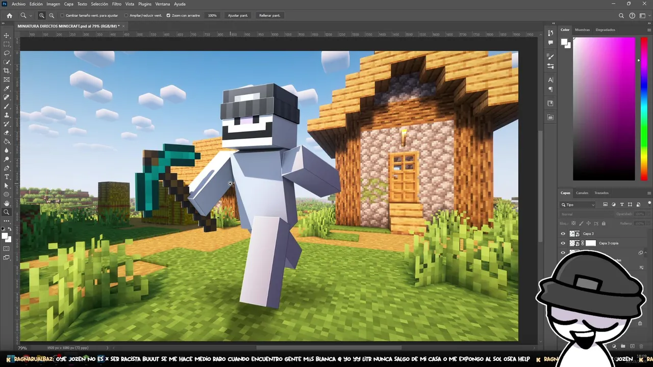
Task: Click the lock all padlock icon
Action: (x=604, y=223)
